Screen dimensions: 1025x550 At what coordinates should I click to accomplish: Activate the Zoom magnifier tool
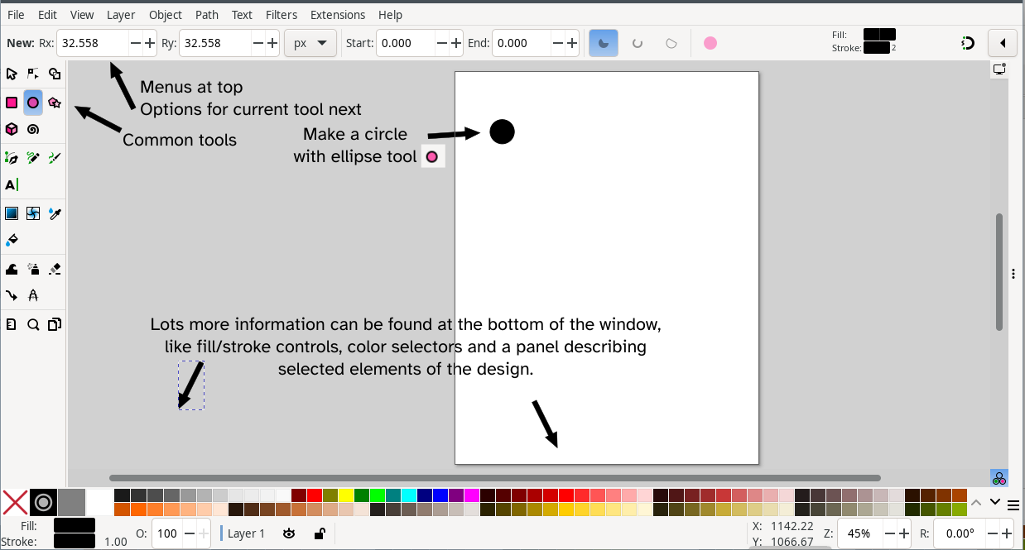point(33,324)
